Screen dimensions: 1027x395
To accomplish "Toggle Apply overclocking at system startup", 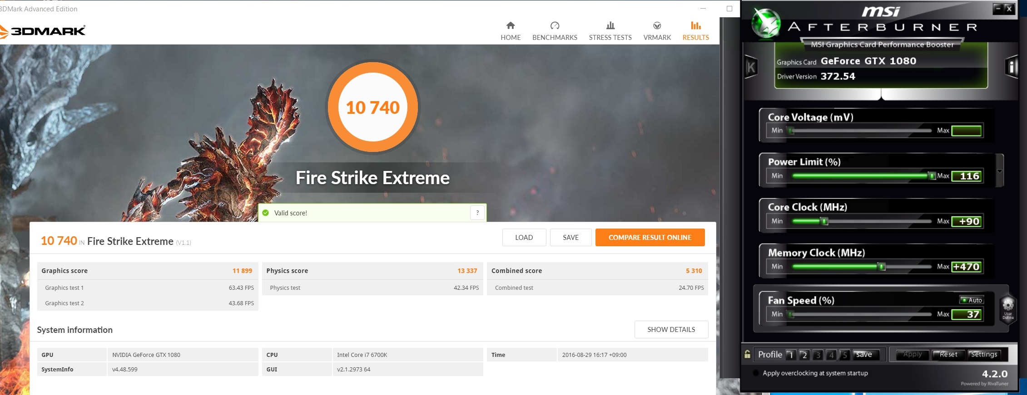I will 756,373.
